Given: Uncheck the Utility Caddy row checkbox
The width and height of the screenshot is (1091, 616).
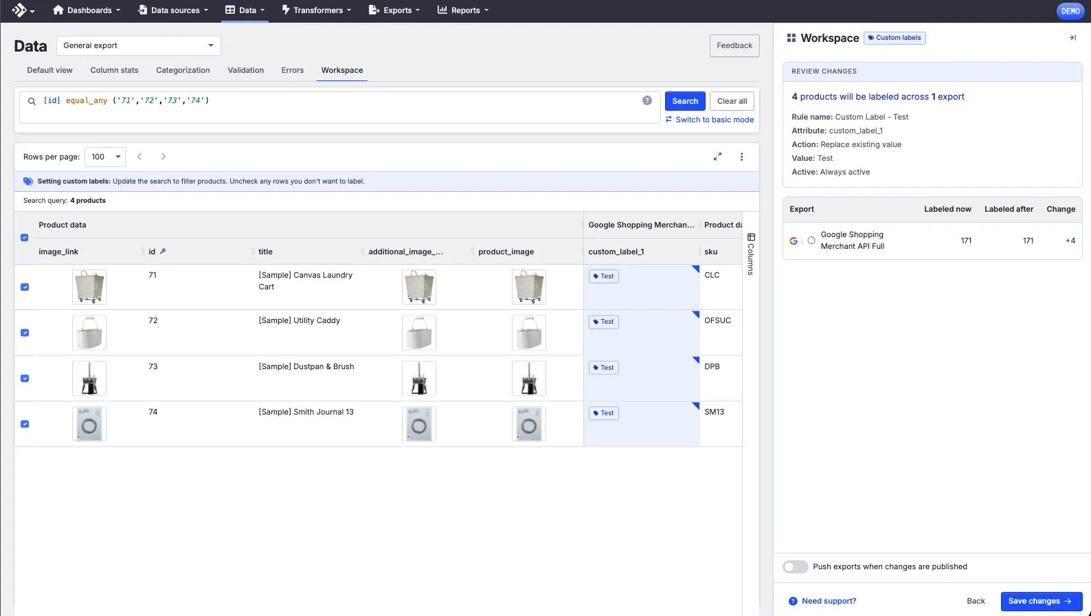Looking at the screenshot, I should coord(25,333).
